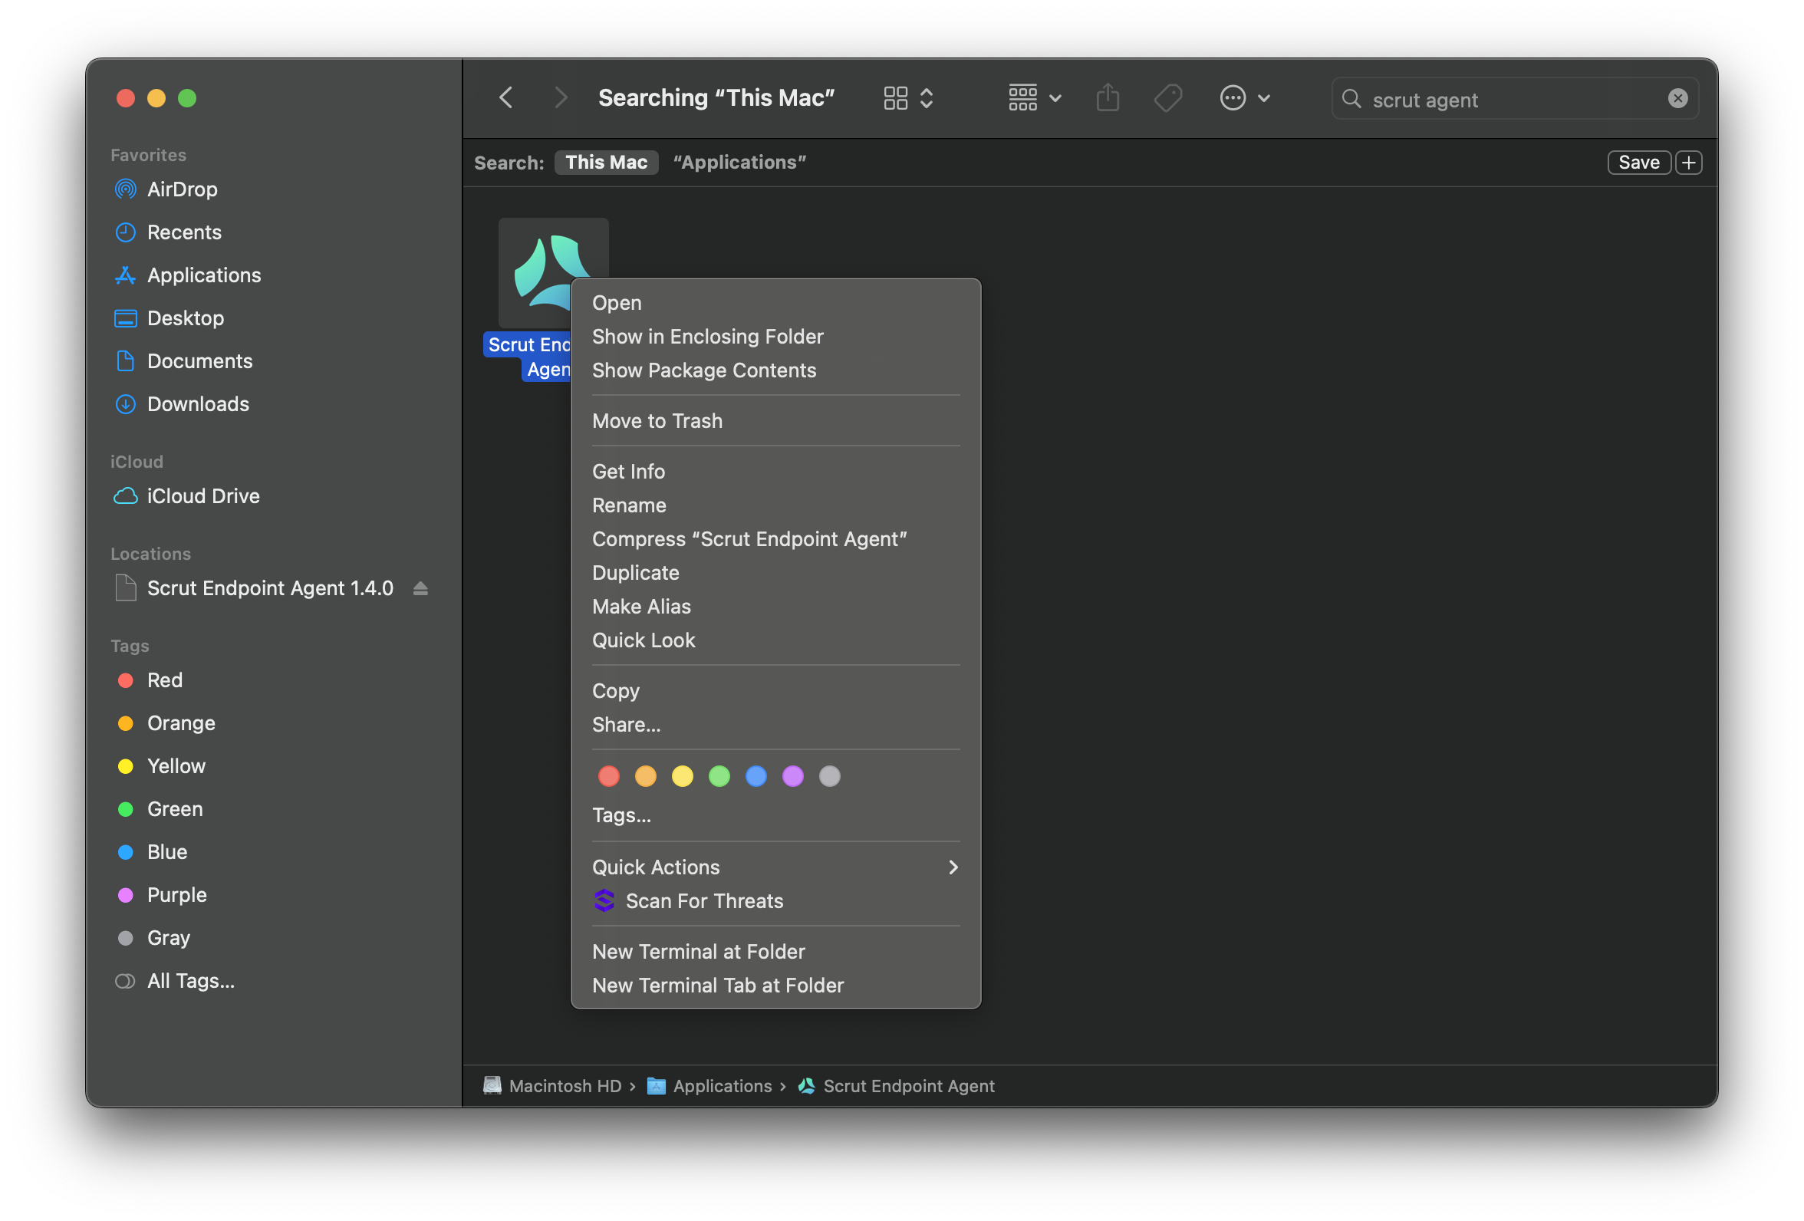Open iCloud Drive in the sidebar
Viewport: 1804px width, 1221px height.
(x=186, y=496)
